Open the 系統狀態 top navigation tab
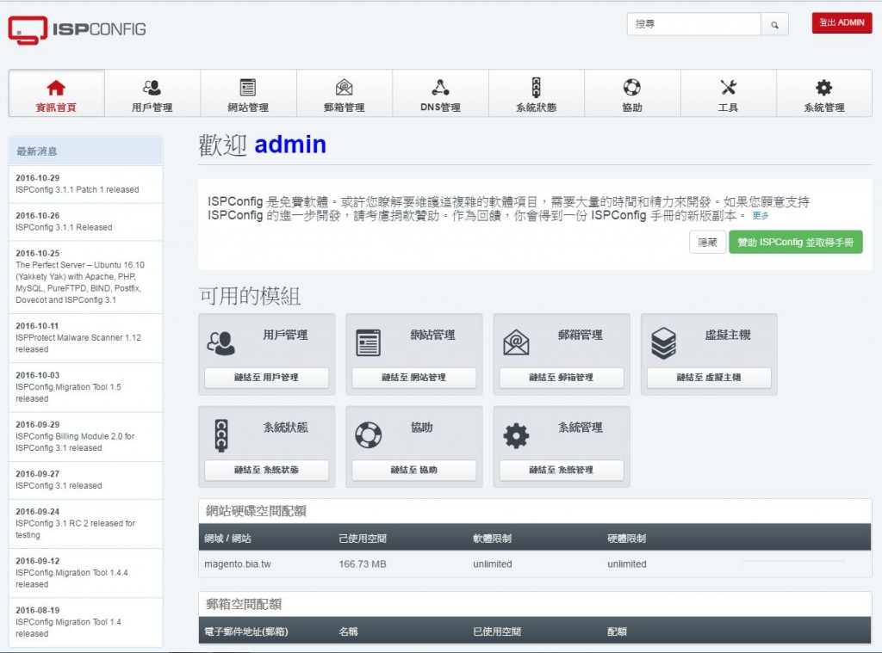This screenshot has width=882, height=653. click(x=536, y=94)
